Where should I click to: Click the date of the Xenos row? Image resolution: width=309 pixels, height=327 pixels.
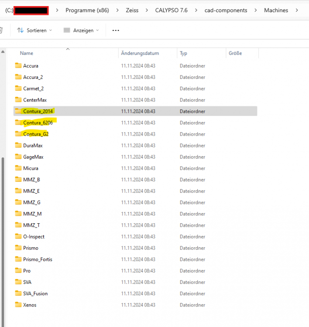point(138,305)
